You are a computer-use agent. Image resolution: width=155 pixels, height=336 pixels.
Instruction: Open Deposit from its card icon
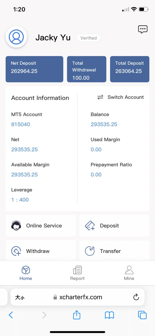pyautogui.click(x=90, y=226)
